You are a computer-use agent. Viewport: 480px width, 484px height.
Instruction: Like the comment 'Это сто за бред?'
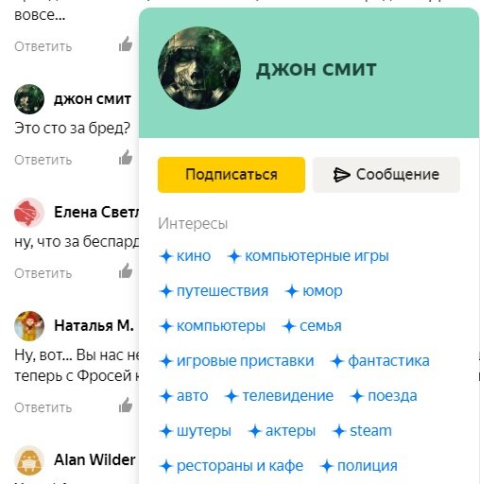126,157
